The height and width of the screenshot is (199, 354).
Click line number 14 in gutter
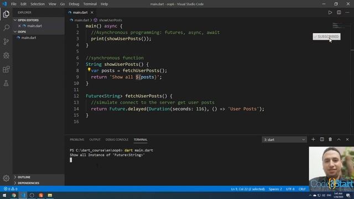[76, 109]
